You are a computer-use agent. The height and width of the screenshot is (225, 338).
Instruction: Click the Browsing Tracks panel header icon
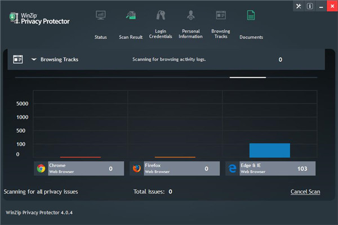pos(18,59)
